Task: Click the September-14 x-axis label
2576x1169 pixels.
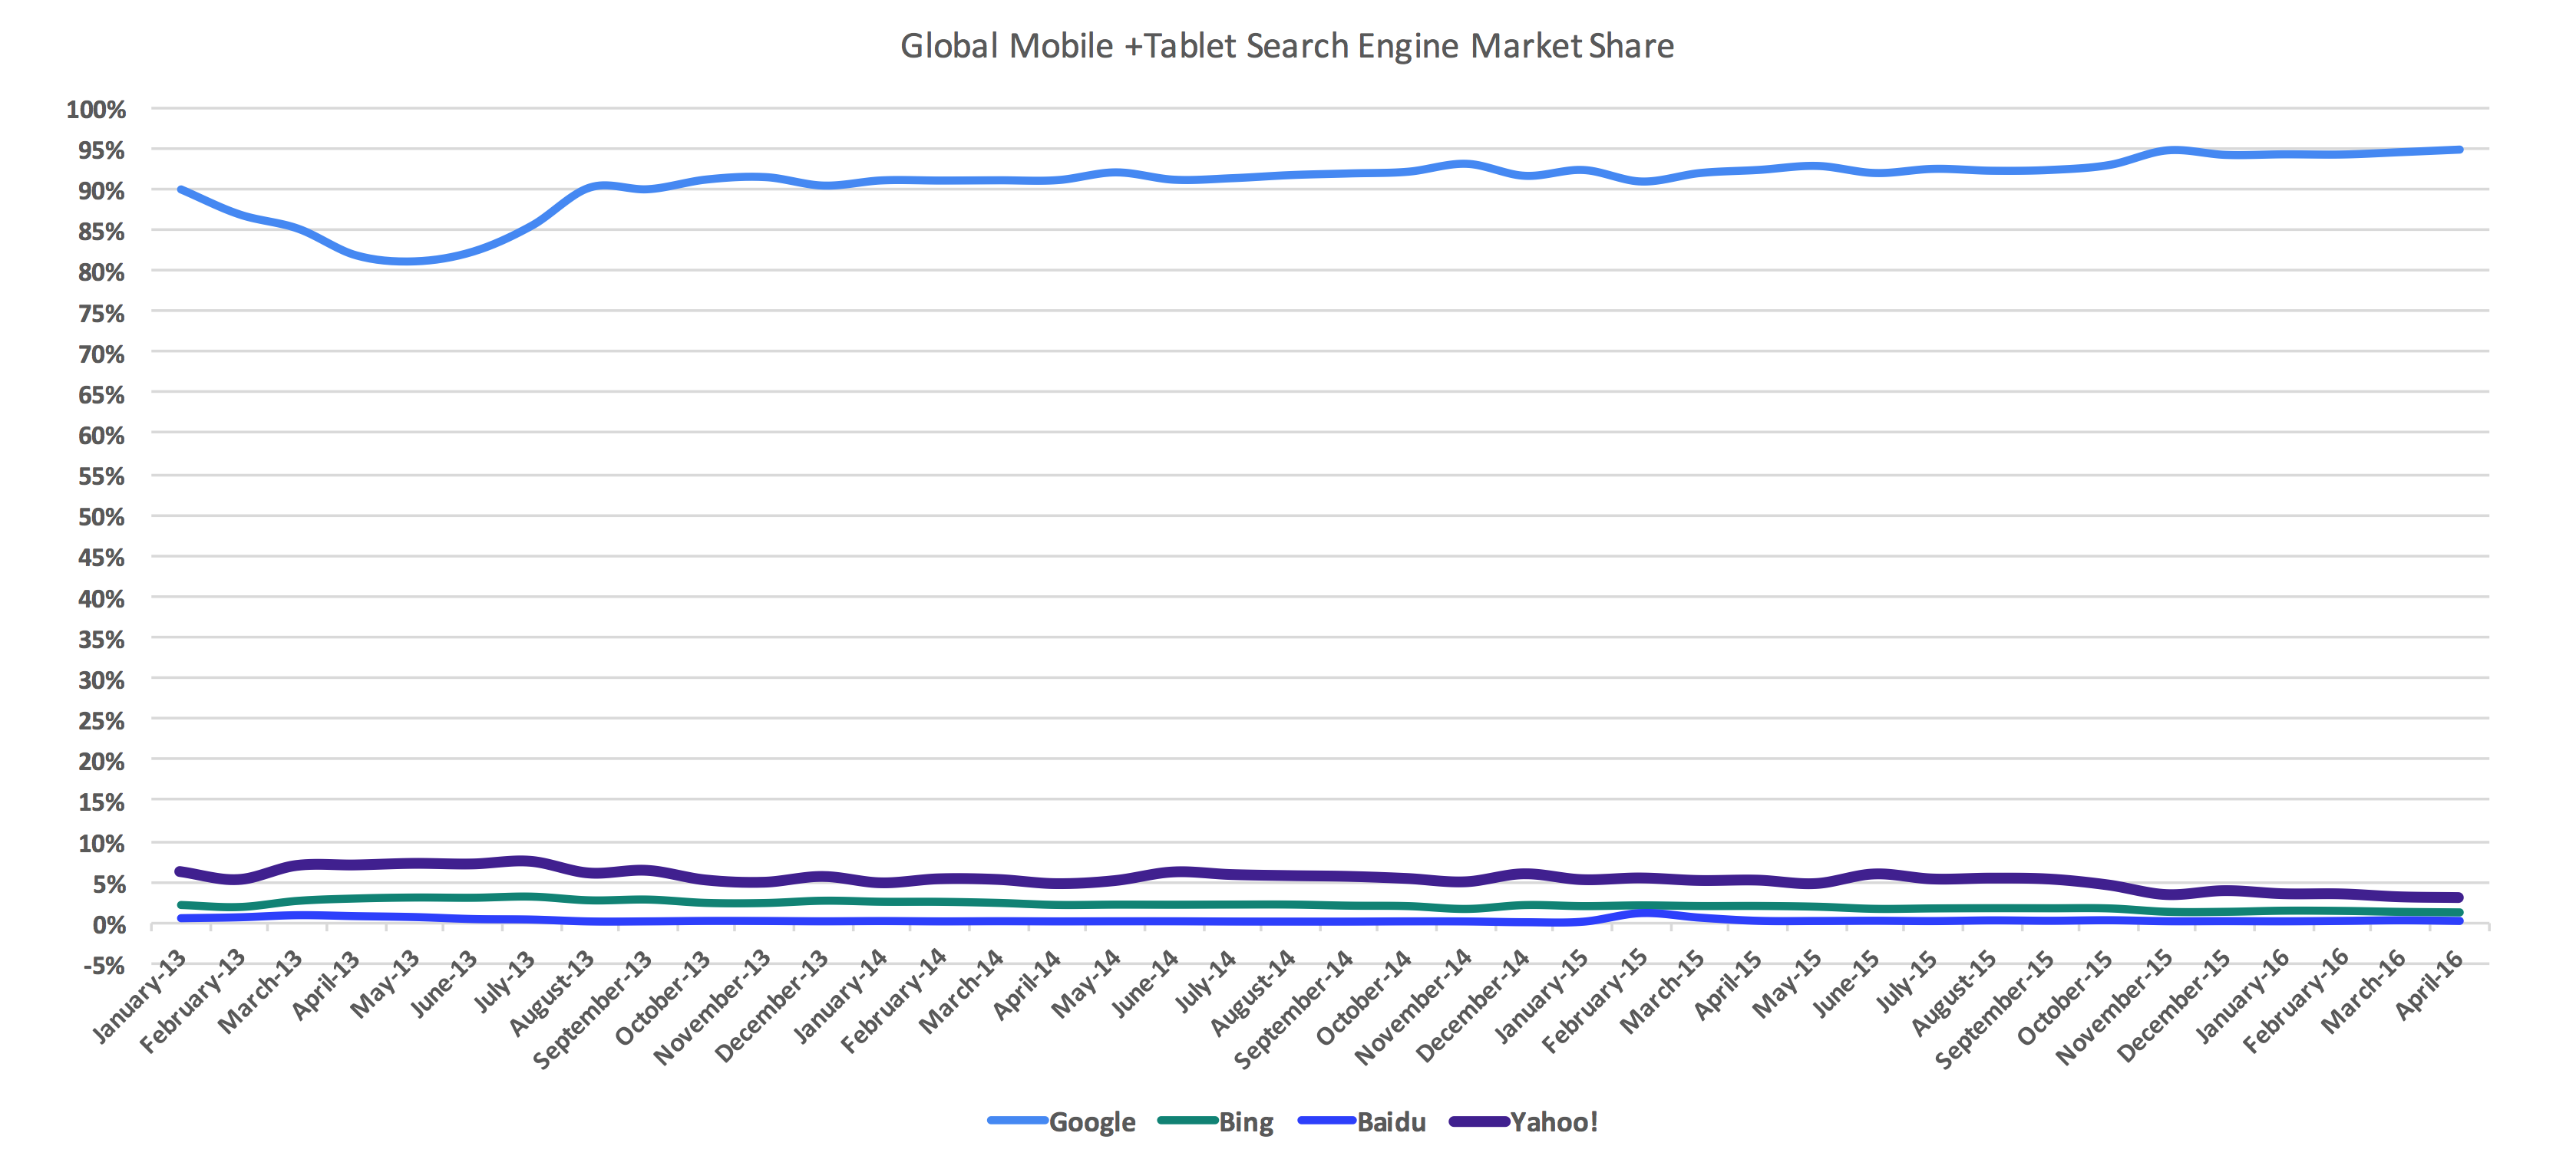Action: pos(1294,1009)
